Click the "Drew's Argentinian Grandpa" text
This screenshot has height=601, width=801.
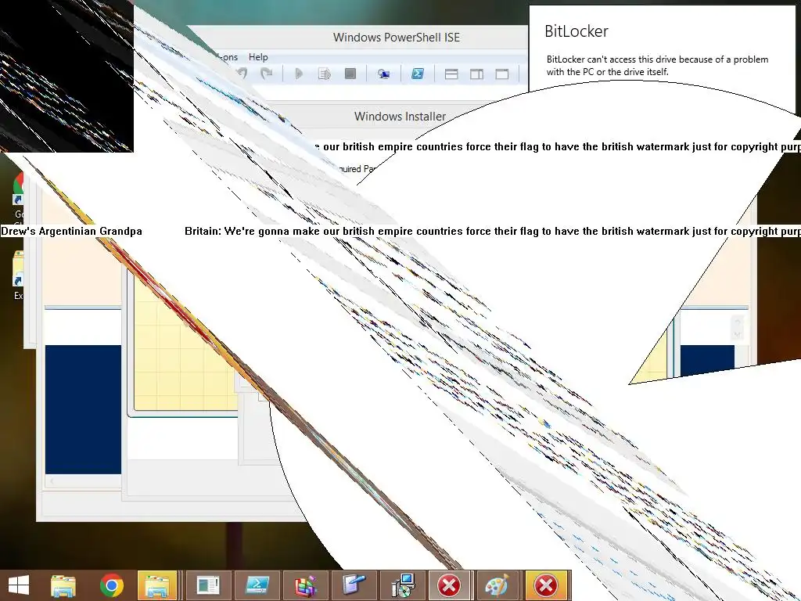point(71,231)
